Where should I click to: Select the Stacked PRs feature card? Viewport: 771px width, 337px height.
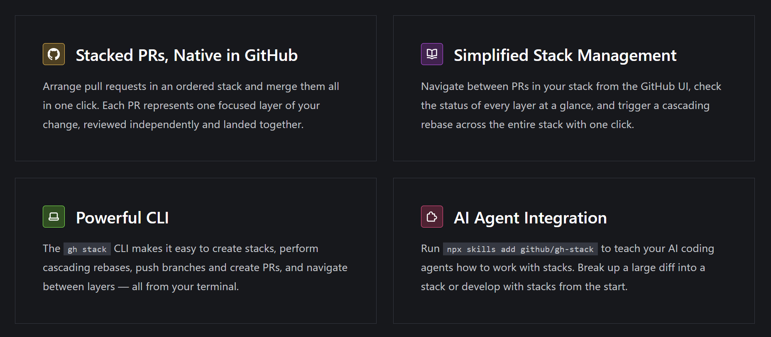tap(196, 145)
